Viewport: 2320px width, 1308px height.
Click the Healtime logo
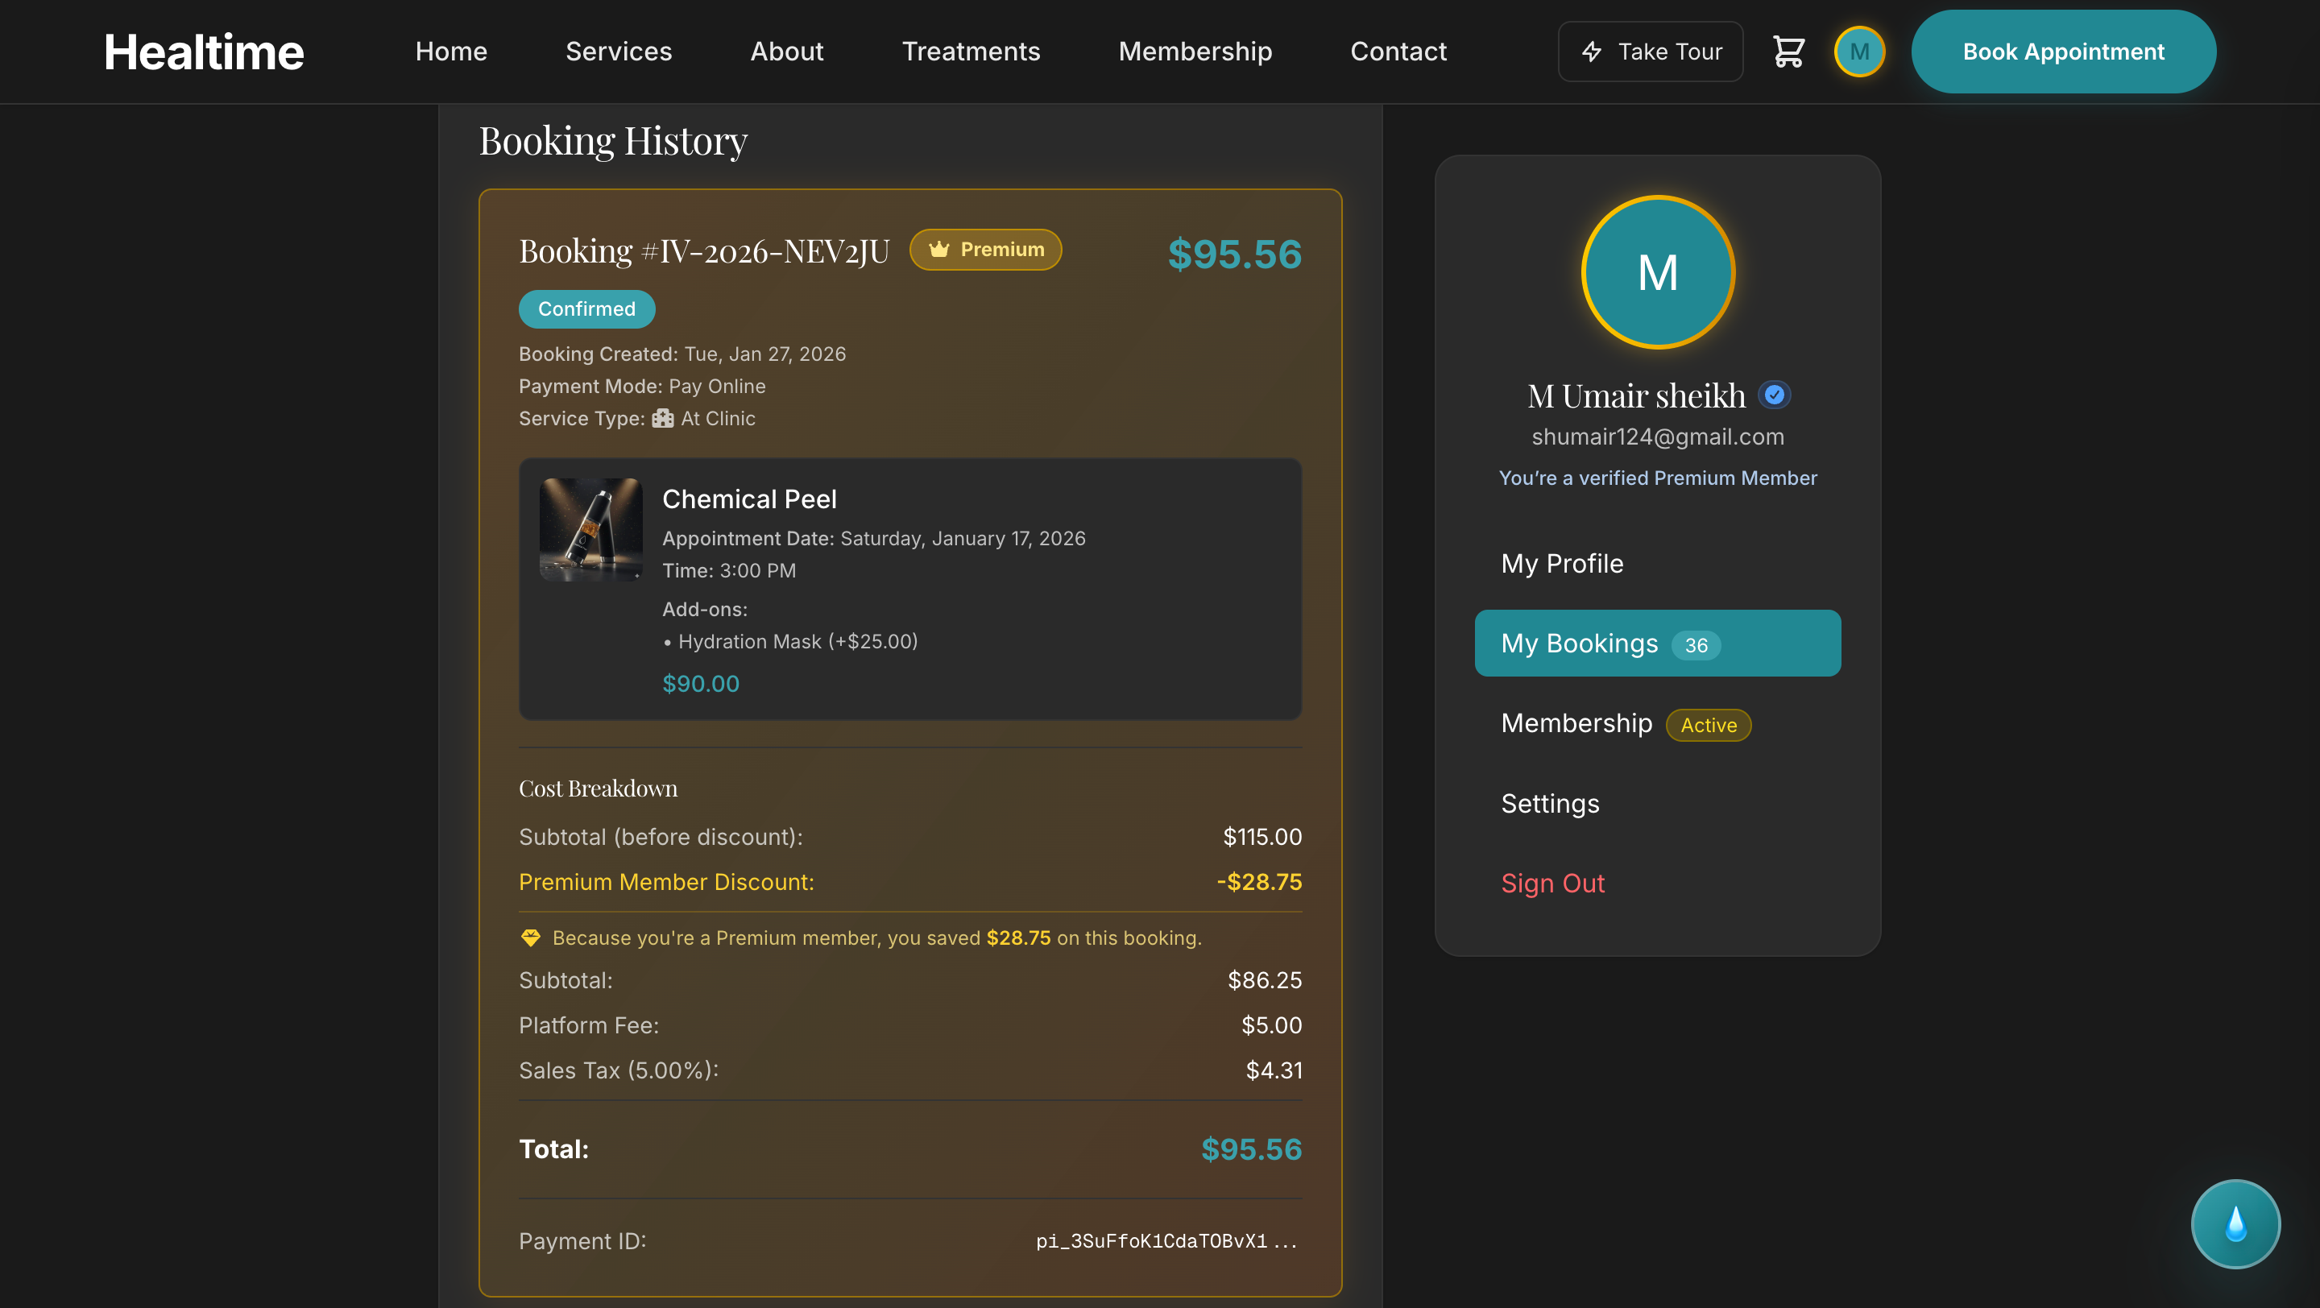(204, 52)
